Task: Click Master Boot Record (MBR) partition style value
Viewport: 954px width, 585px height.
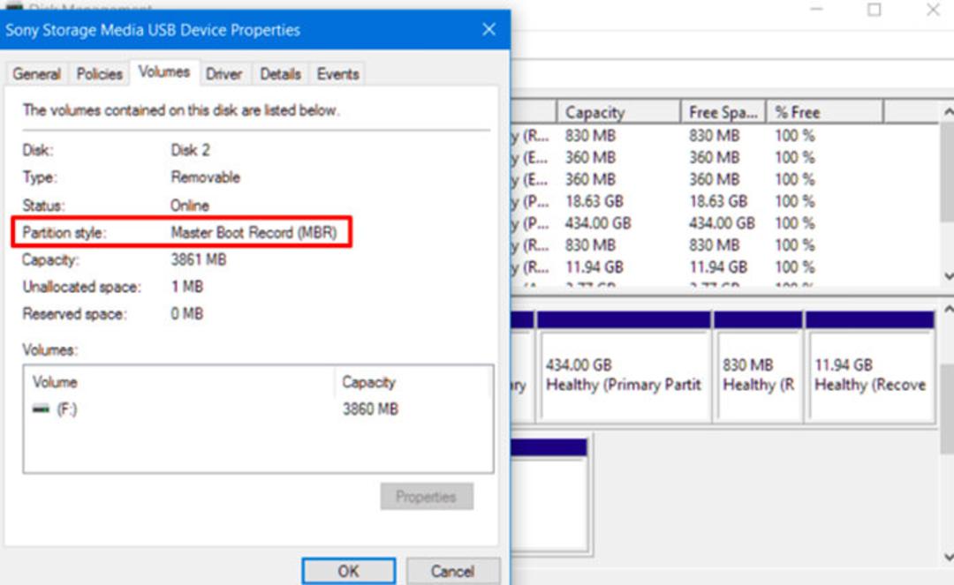Action: coord(254,233)
